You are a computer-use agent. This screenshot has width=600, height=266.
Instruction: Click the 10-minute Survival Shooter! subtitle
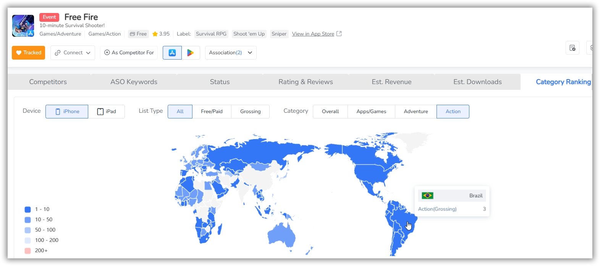click(72, 26)
